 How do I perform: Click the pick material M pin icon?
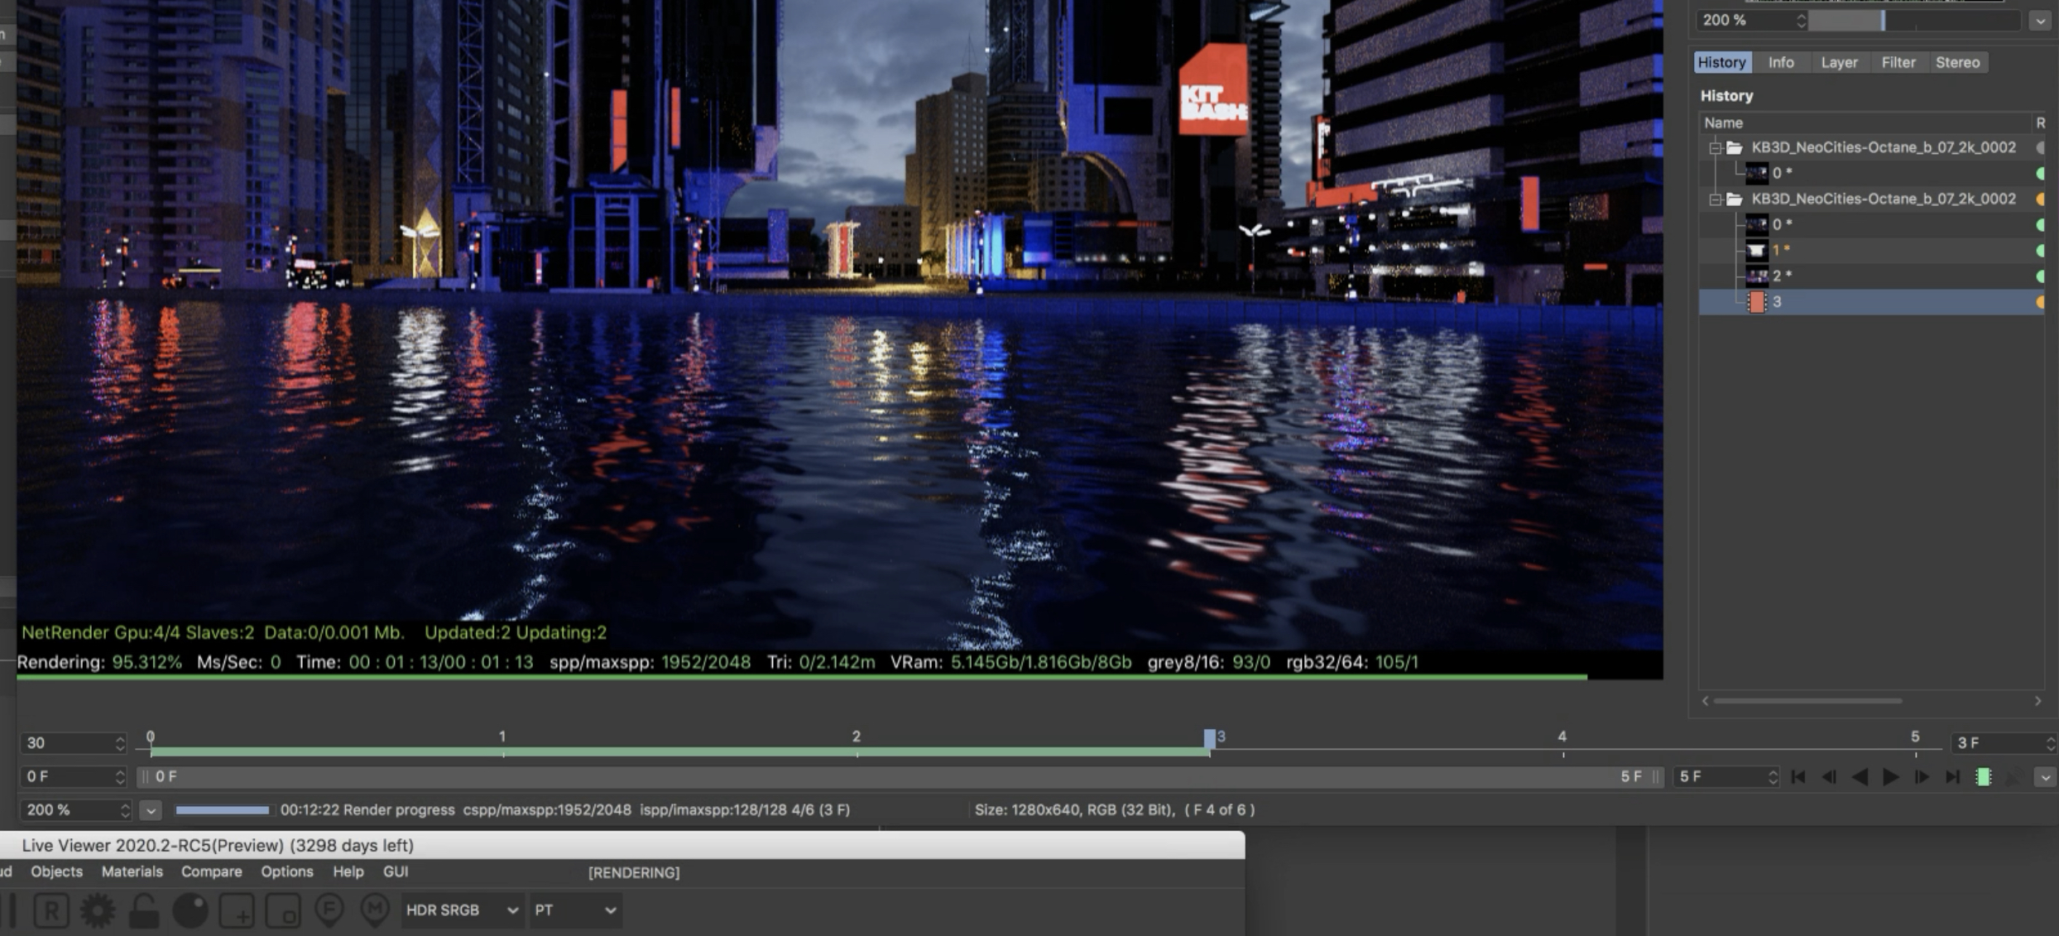(375, 910)
